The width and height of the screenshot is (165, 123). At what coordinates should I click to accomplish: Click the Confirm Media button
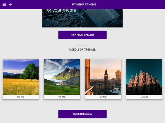coord(82,114)
